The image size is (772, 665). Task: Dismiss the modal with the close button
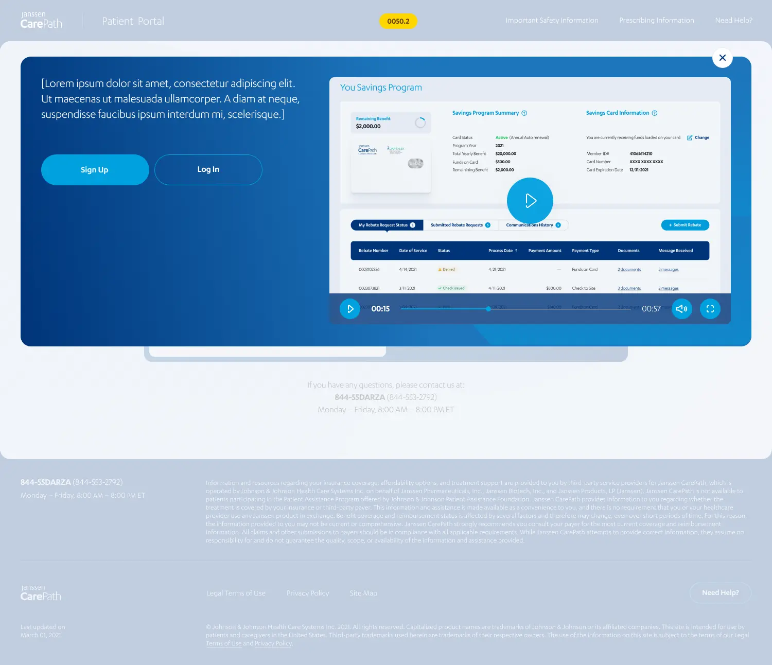pyautogui.click(x=723, y=58)
